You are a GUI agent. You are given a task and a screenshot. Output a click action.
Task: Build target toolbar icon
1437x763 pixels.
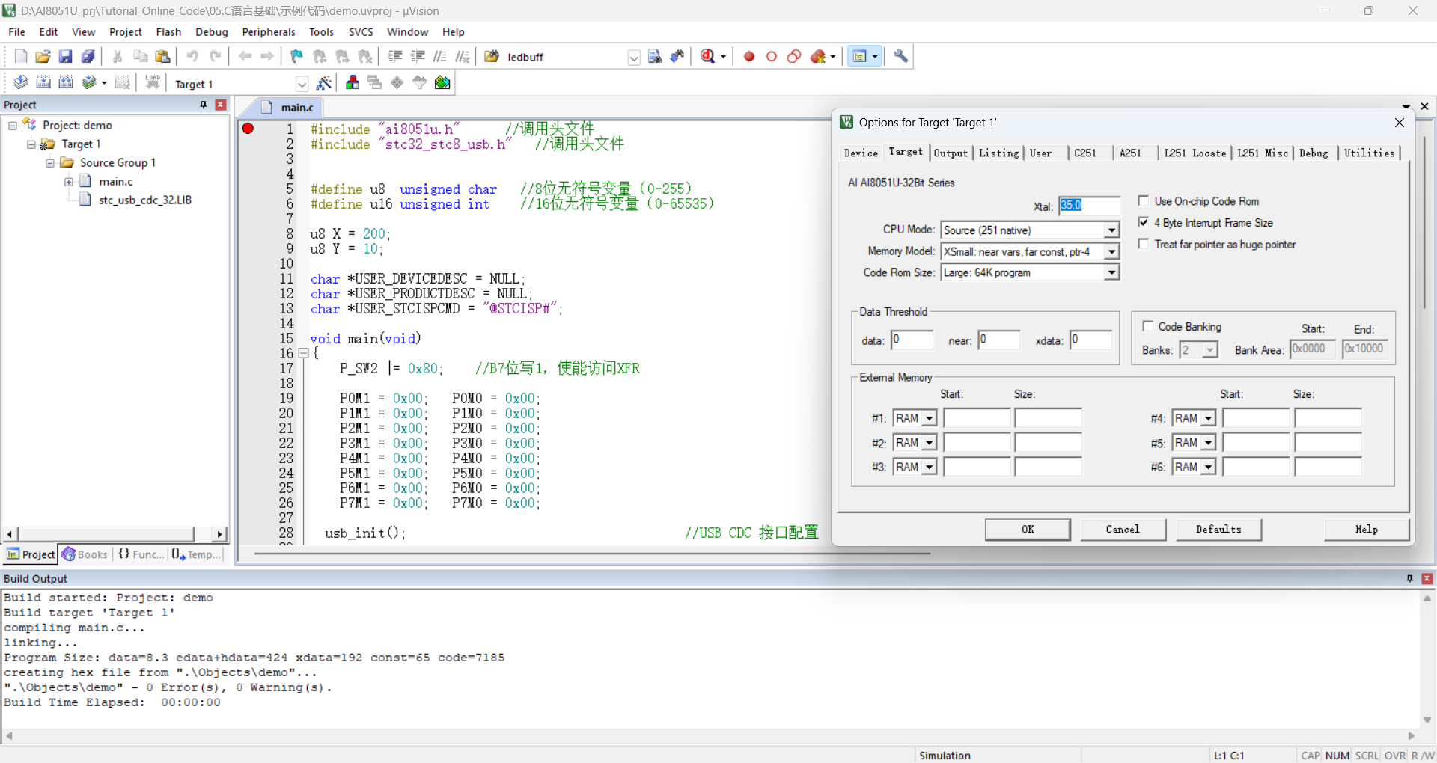click(43, 83)
